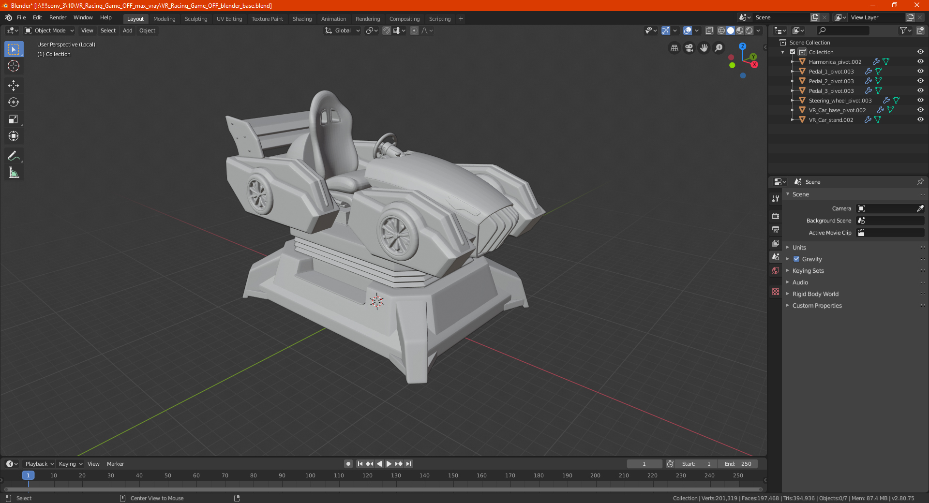The image size is (929, 503).
Task: Click the auto keying record button
Action: (x=348, y=464)
